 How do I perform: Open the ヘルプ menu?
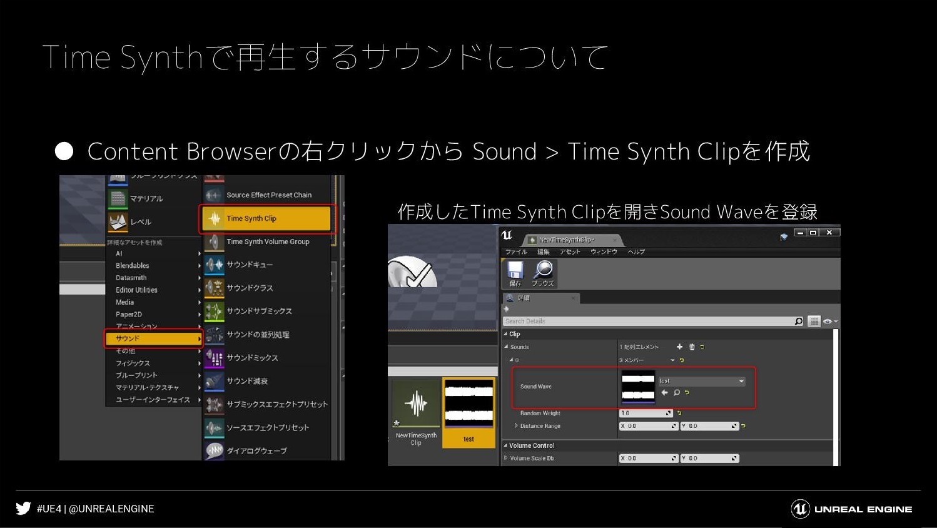(x=636, y=251)
